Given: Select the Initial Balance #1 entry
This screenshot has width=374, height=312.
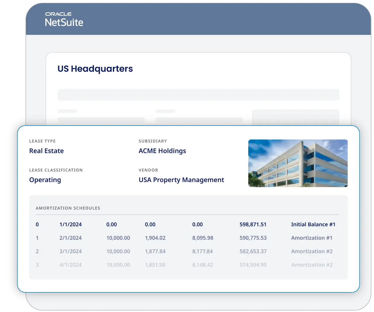Looking at the screenshot, I should coord(313,224).
